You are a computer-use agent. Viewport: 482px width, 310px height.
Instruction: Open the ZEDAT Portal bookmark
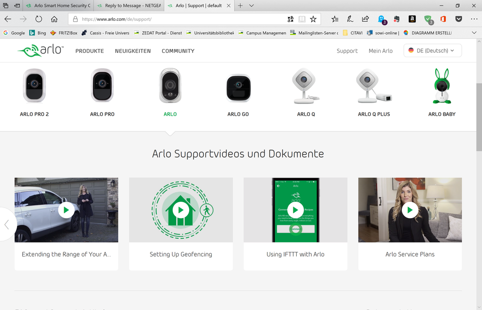point(158,33)
